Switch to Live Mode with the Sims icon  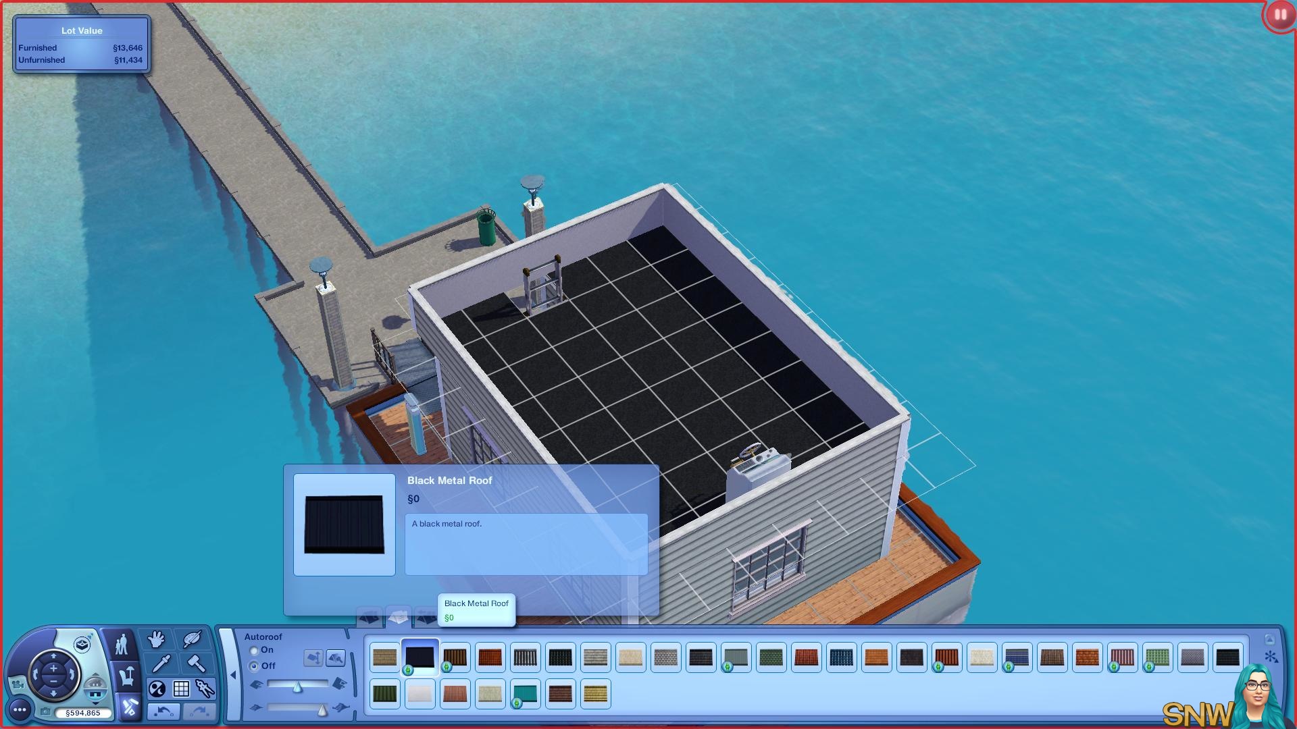[121, 645]
